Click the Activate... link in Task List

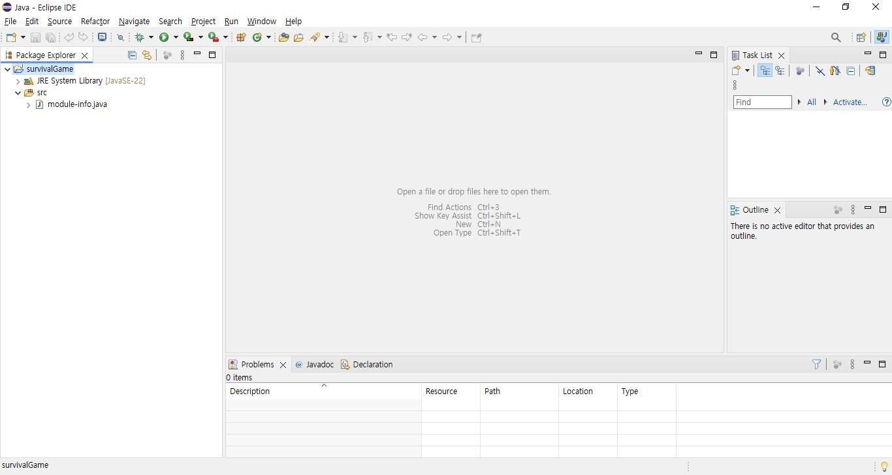[850, 102]
